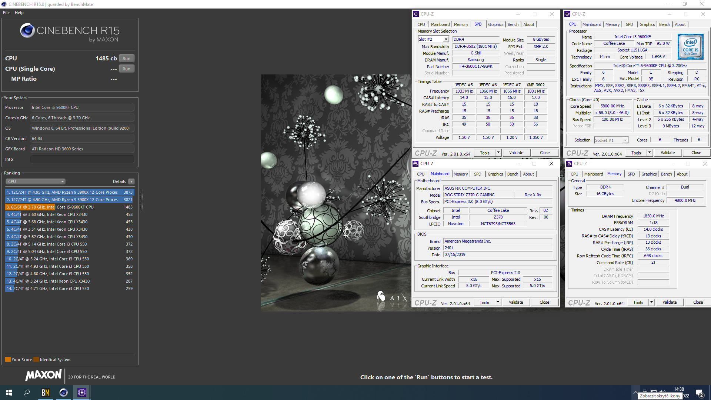711x400 pixels.
Task: Click the motherboard model ROG STRIX Z370-G GAMING
Action: [478, 195]
